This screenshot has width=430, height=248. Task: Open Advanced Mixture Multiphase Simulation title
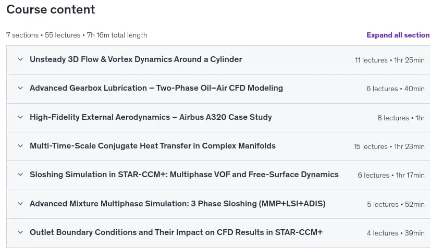pyautogui.click(x=178, y=204)
